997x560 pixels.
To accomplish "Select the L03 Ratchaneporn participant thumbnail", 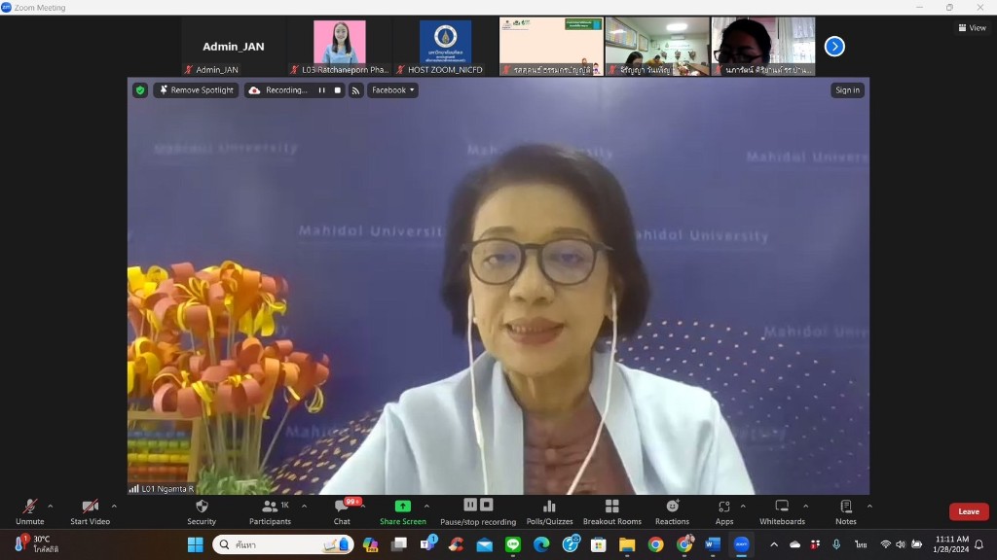I will point(340,47).
